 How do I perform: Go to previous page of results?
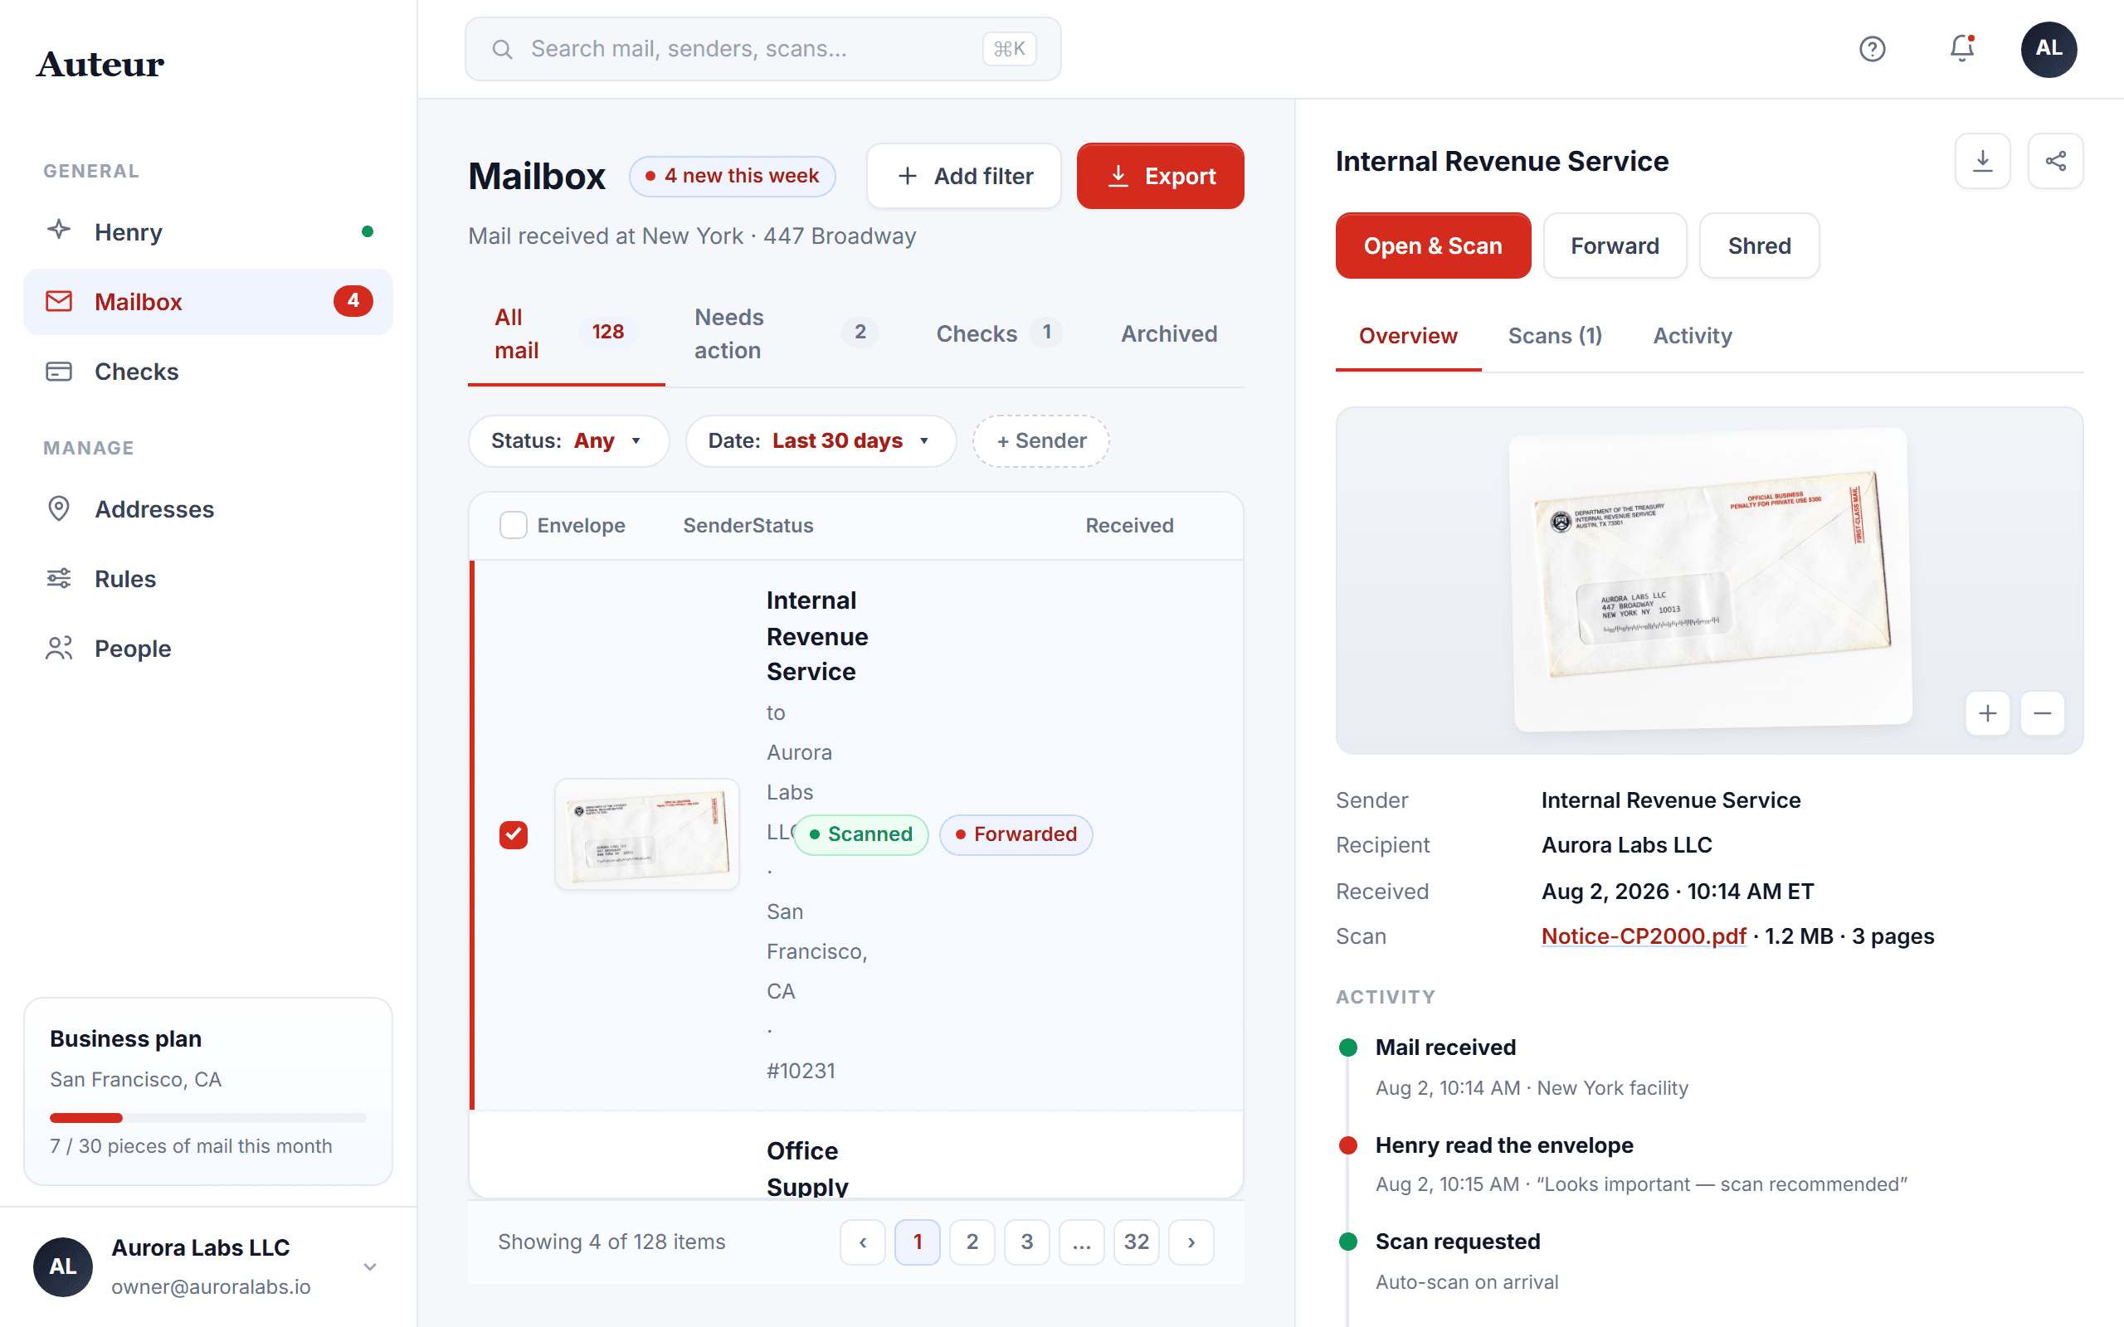click(x=863, y=1242)
